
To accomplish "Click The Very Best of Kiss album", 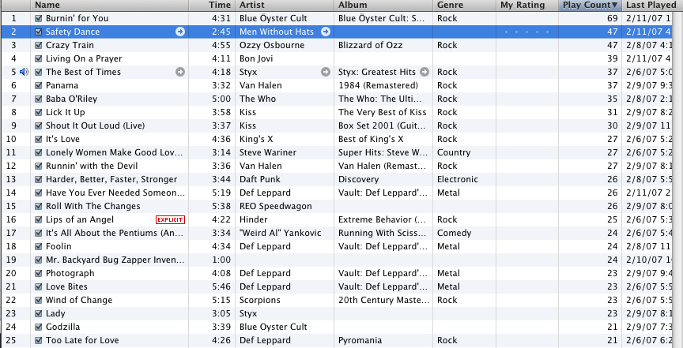I will point(382,112).
